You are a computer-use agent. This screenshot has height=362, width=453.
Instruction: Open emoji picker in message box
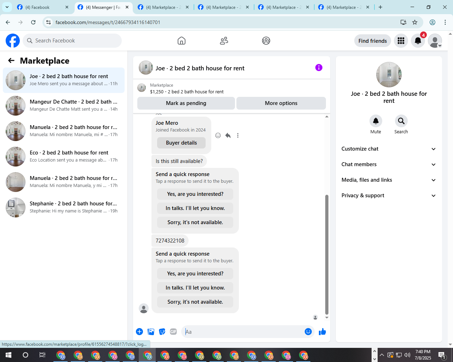tap(308, 332)
